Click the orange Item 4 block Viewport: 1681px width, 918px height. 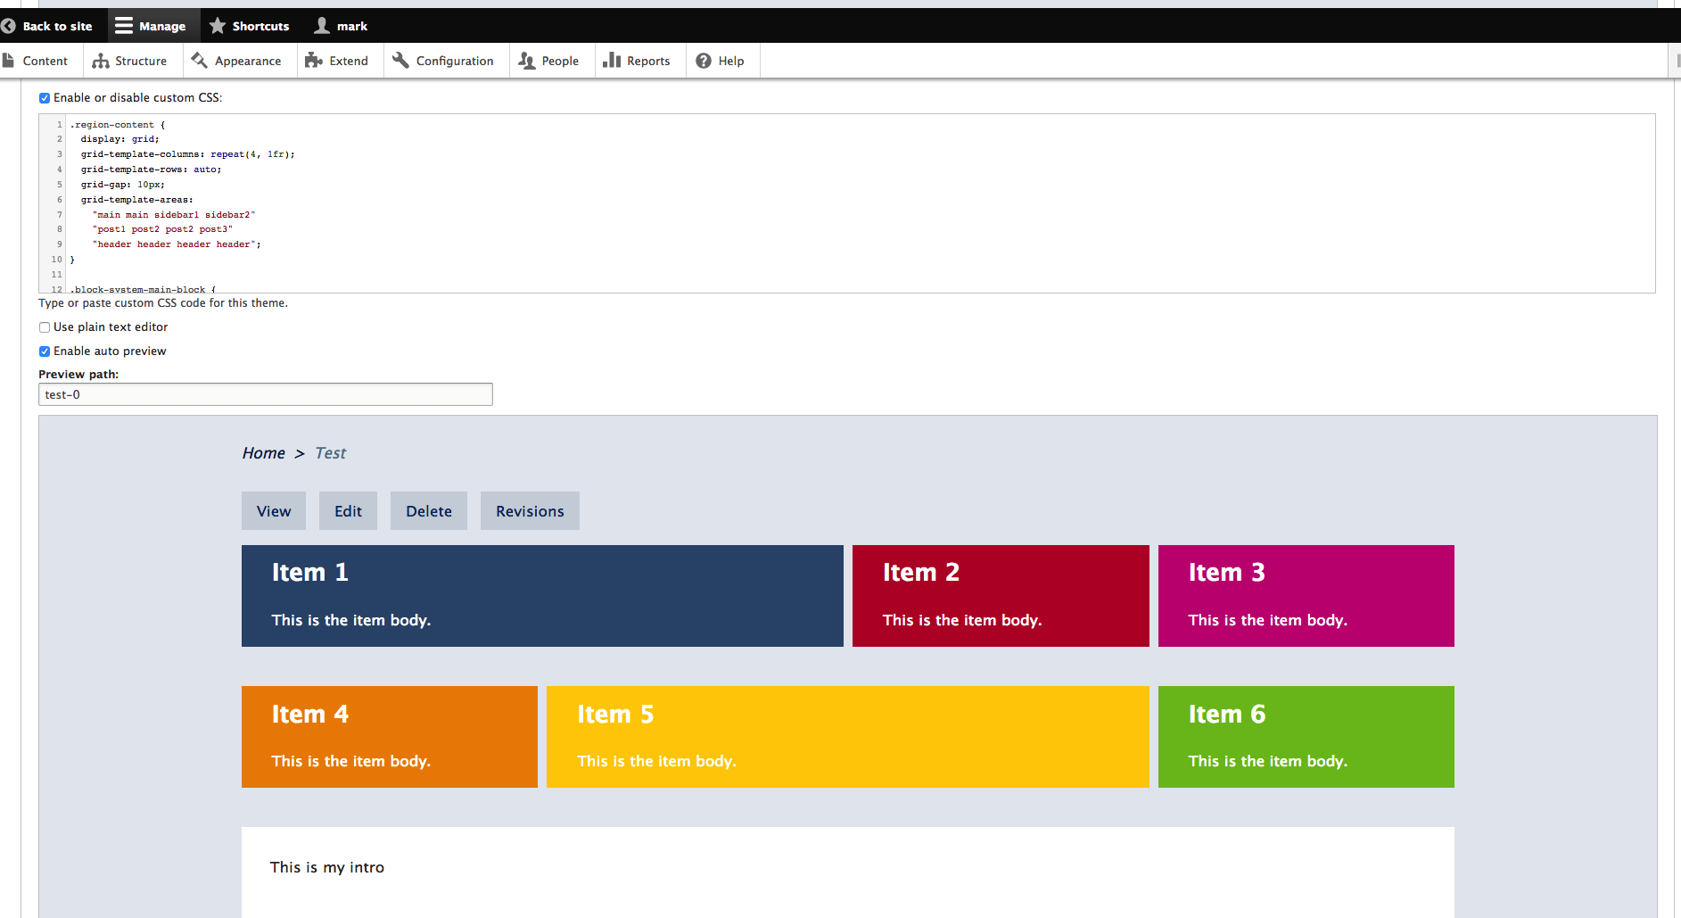pyautogui.click(x=389, y=737)
